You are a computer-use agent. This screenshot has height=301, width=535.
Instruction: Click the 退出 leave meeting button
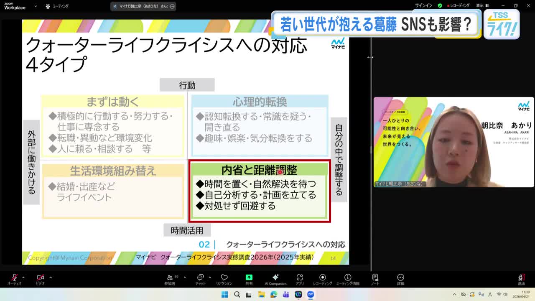521,279
